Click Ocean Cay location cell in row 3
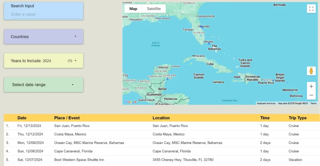320x166 pixels. [187, 143]
